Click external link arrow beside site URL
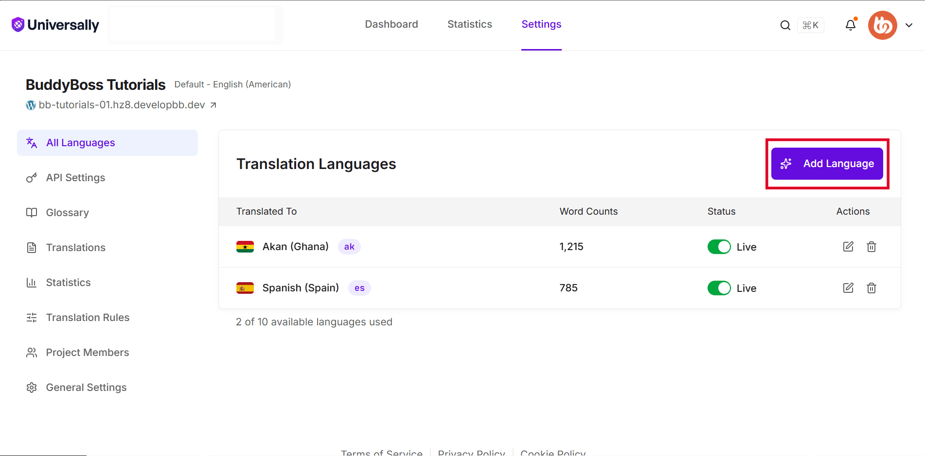Screen dimensions: 925x456 point(213,105)
